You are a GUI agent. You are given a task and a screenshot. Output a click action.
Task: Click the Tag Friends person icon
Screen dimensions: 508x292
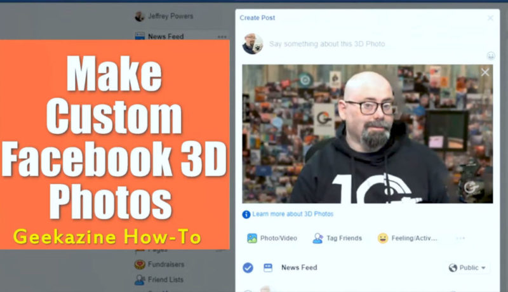tap(317, 238)
